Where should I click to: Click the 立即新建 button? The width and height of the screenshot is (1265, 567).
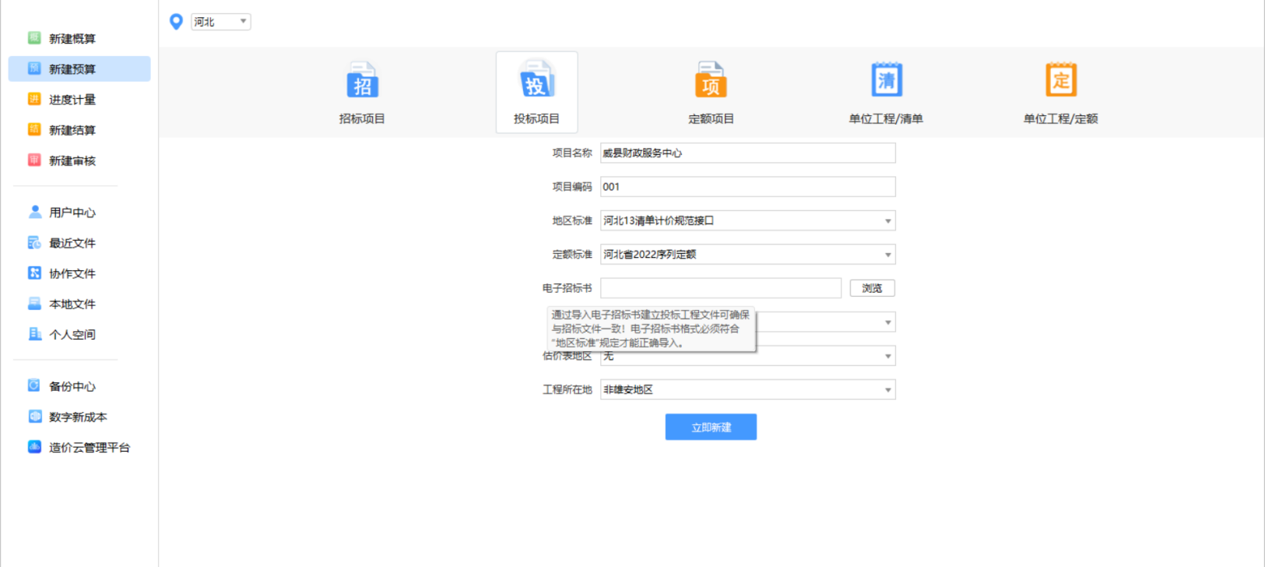711,427
